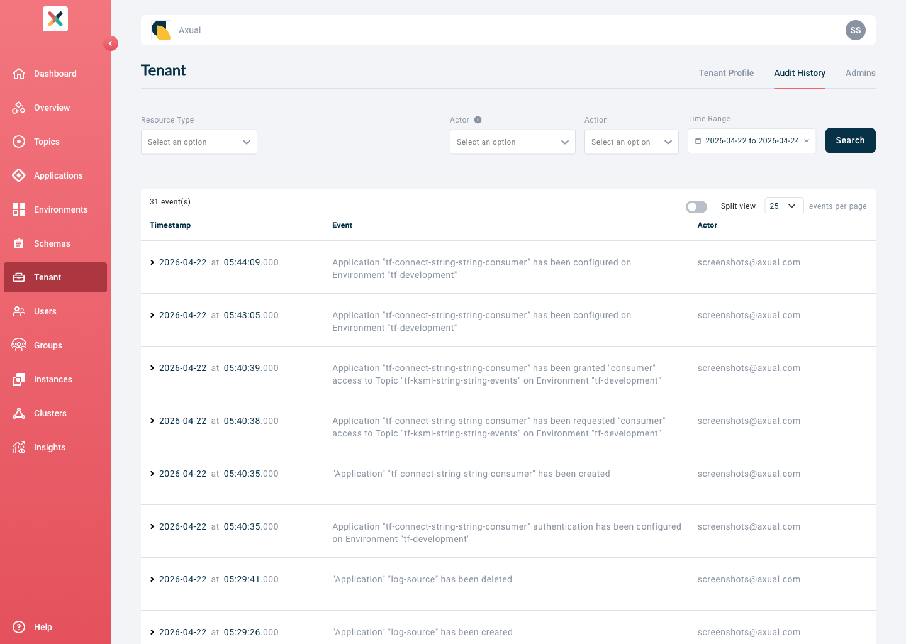Screen dimensions: 906x644
Task: Click the has been granted consumer event text
Action: point(496,374)
